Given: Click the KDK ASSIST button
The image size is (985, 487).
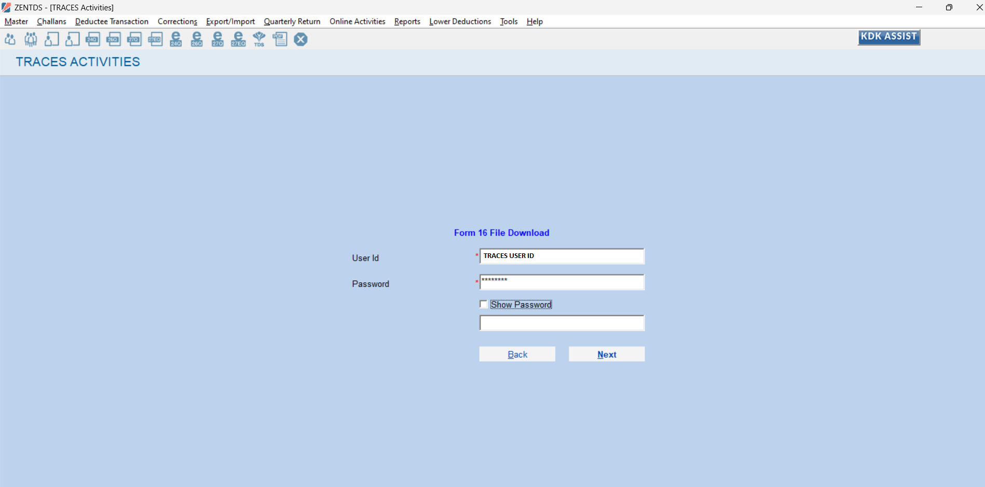Looking at the screenshot, I should [888, 37].
